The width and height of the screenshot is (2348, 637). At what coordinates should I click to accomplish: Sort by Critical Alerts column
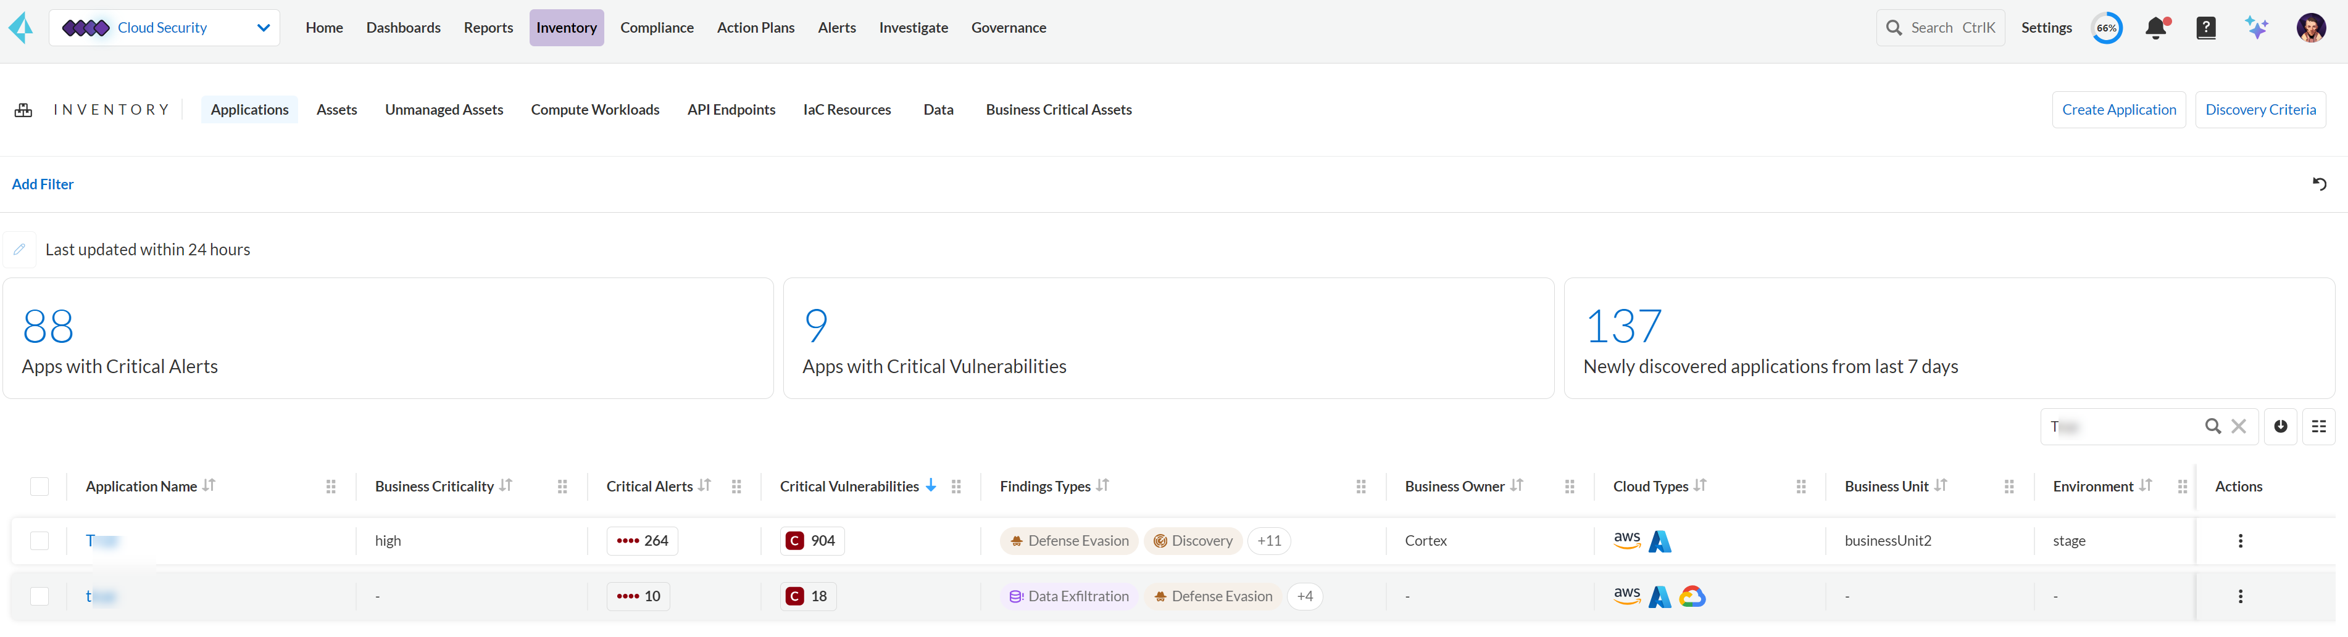click(704, 485)
